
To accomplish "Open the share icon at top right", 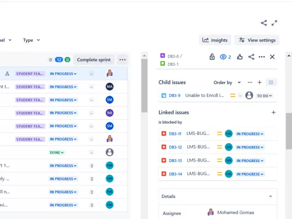I will point(264,23).
